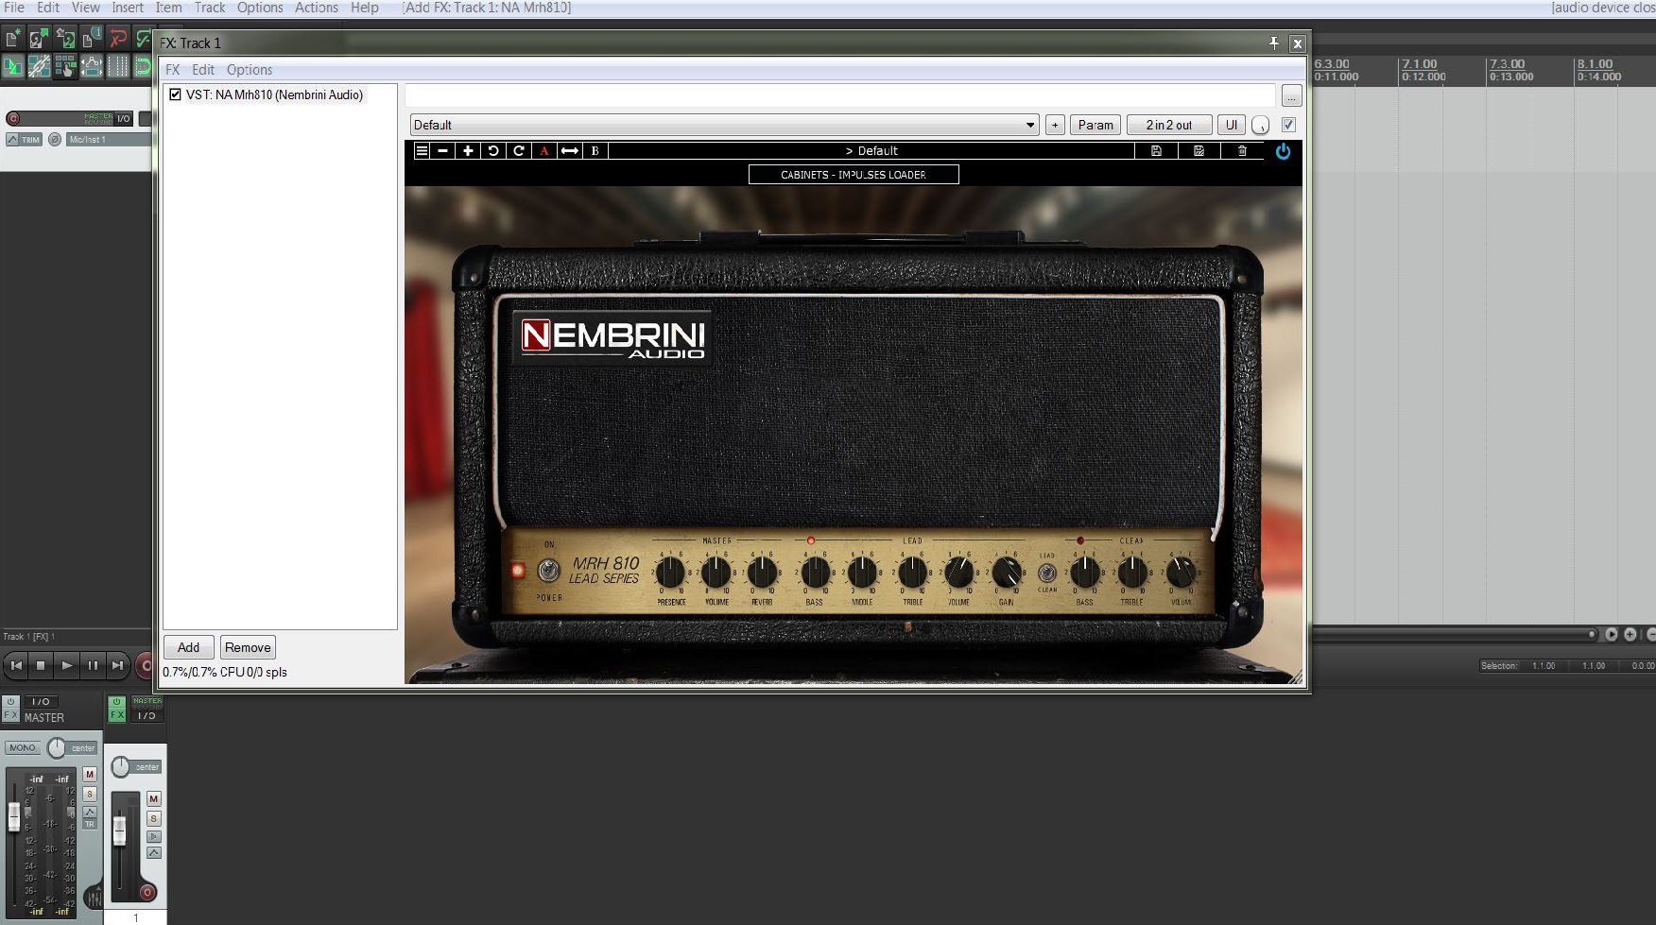
Task: Open the Default preset dropdown
Action: click(724, 125)
